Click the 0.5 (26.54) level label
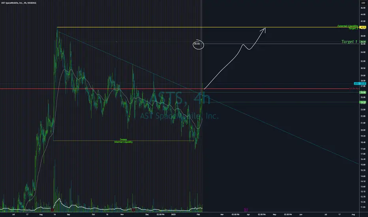Screen dimensions: 368x217 click(x=354, y=89)
